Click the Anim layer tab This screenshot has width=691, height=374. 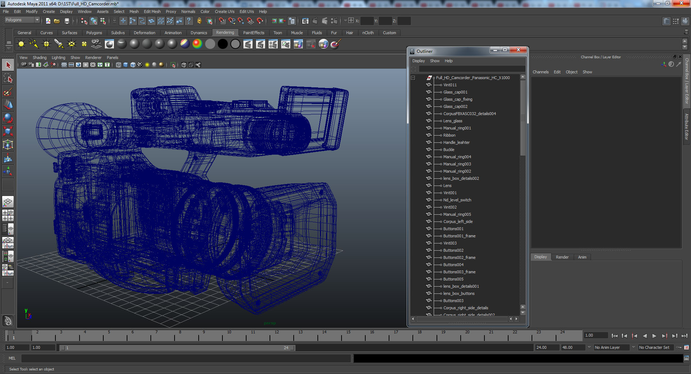click(x=582, y=257)
